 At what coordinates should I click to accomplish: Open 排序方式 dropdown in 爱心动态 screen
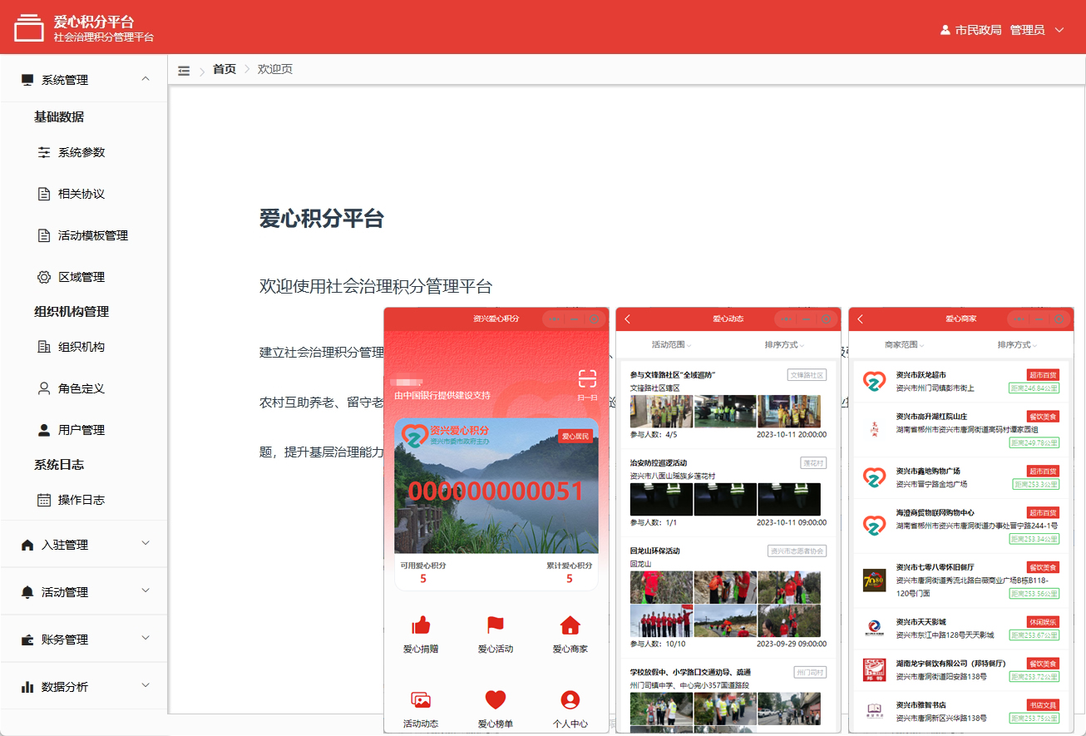tap(785, 344)
